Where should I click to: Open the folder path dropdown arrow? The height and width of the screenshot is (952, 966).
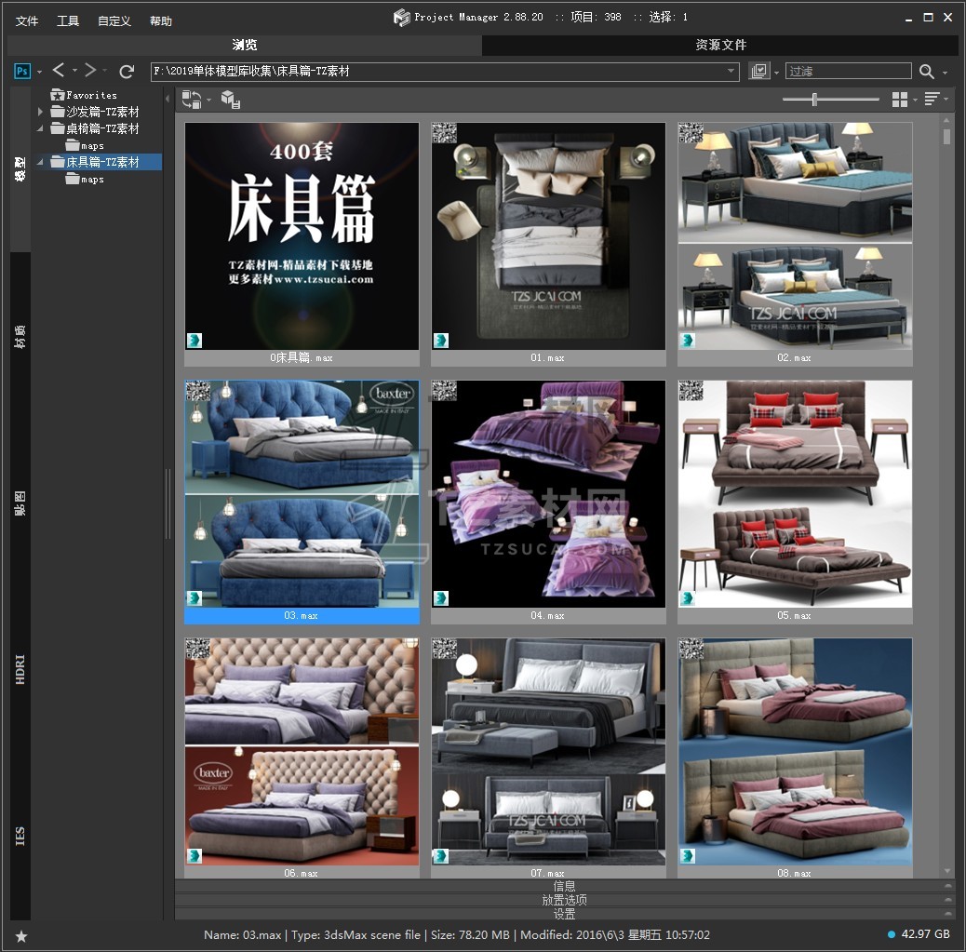(731, 72)
